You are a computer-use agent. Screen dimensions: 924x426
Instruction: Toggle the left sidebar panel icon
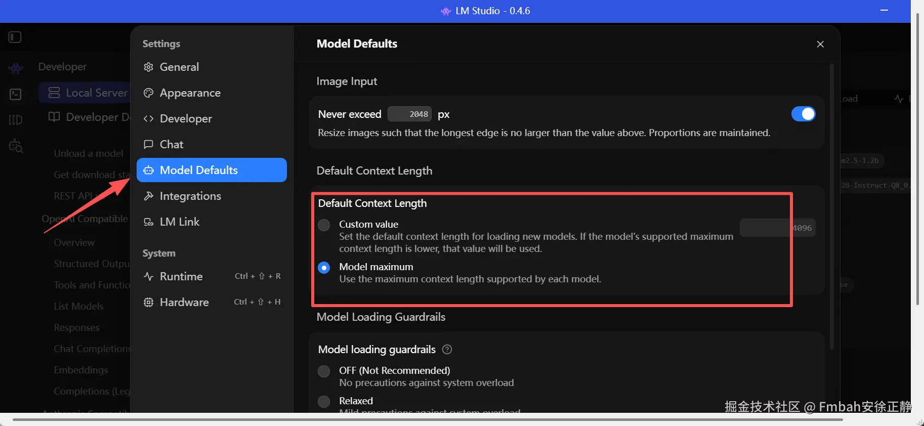coord(15,37)
